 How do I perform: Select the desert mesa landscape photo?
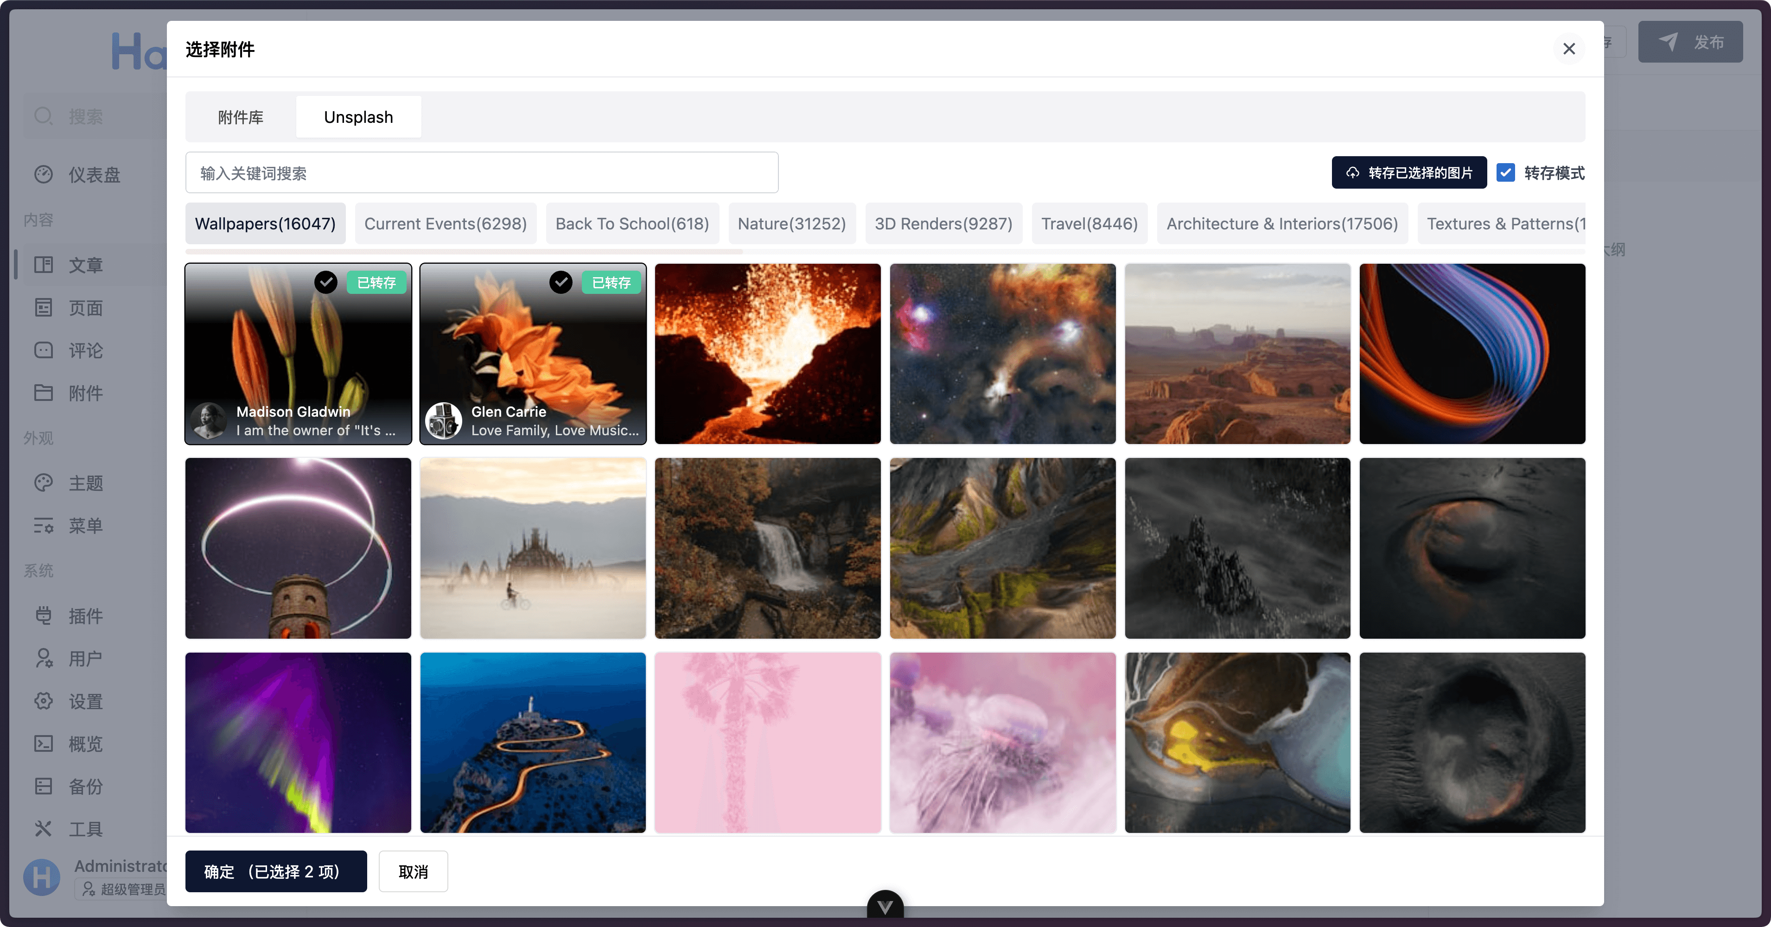[x=1237, y=354]
